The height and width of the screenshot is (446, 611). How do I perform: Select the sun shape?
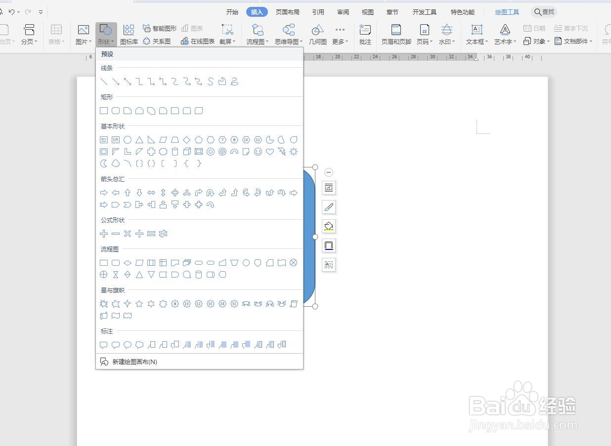pos(294,152)
